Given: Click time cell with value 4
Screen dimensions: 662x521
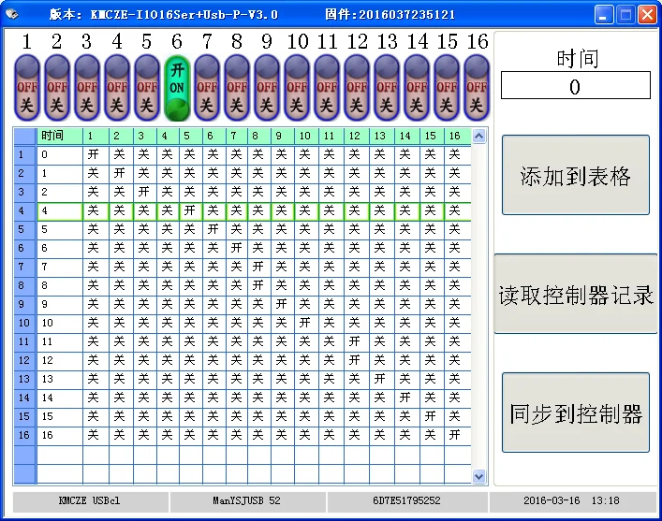Looking at the screenshot, I should pos(60,211).
